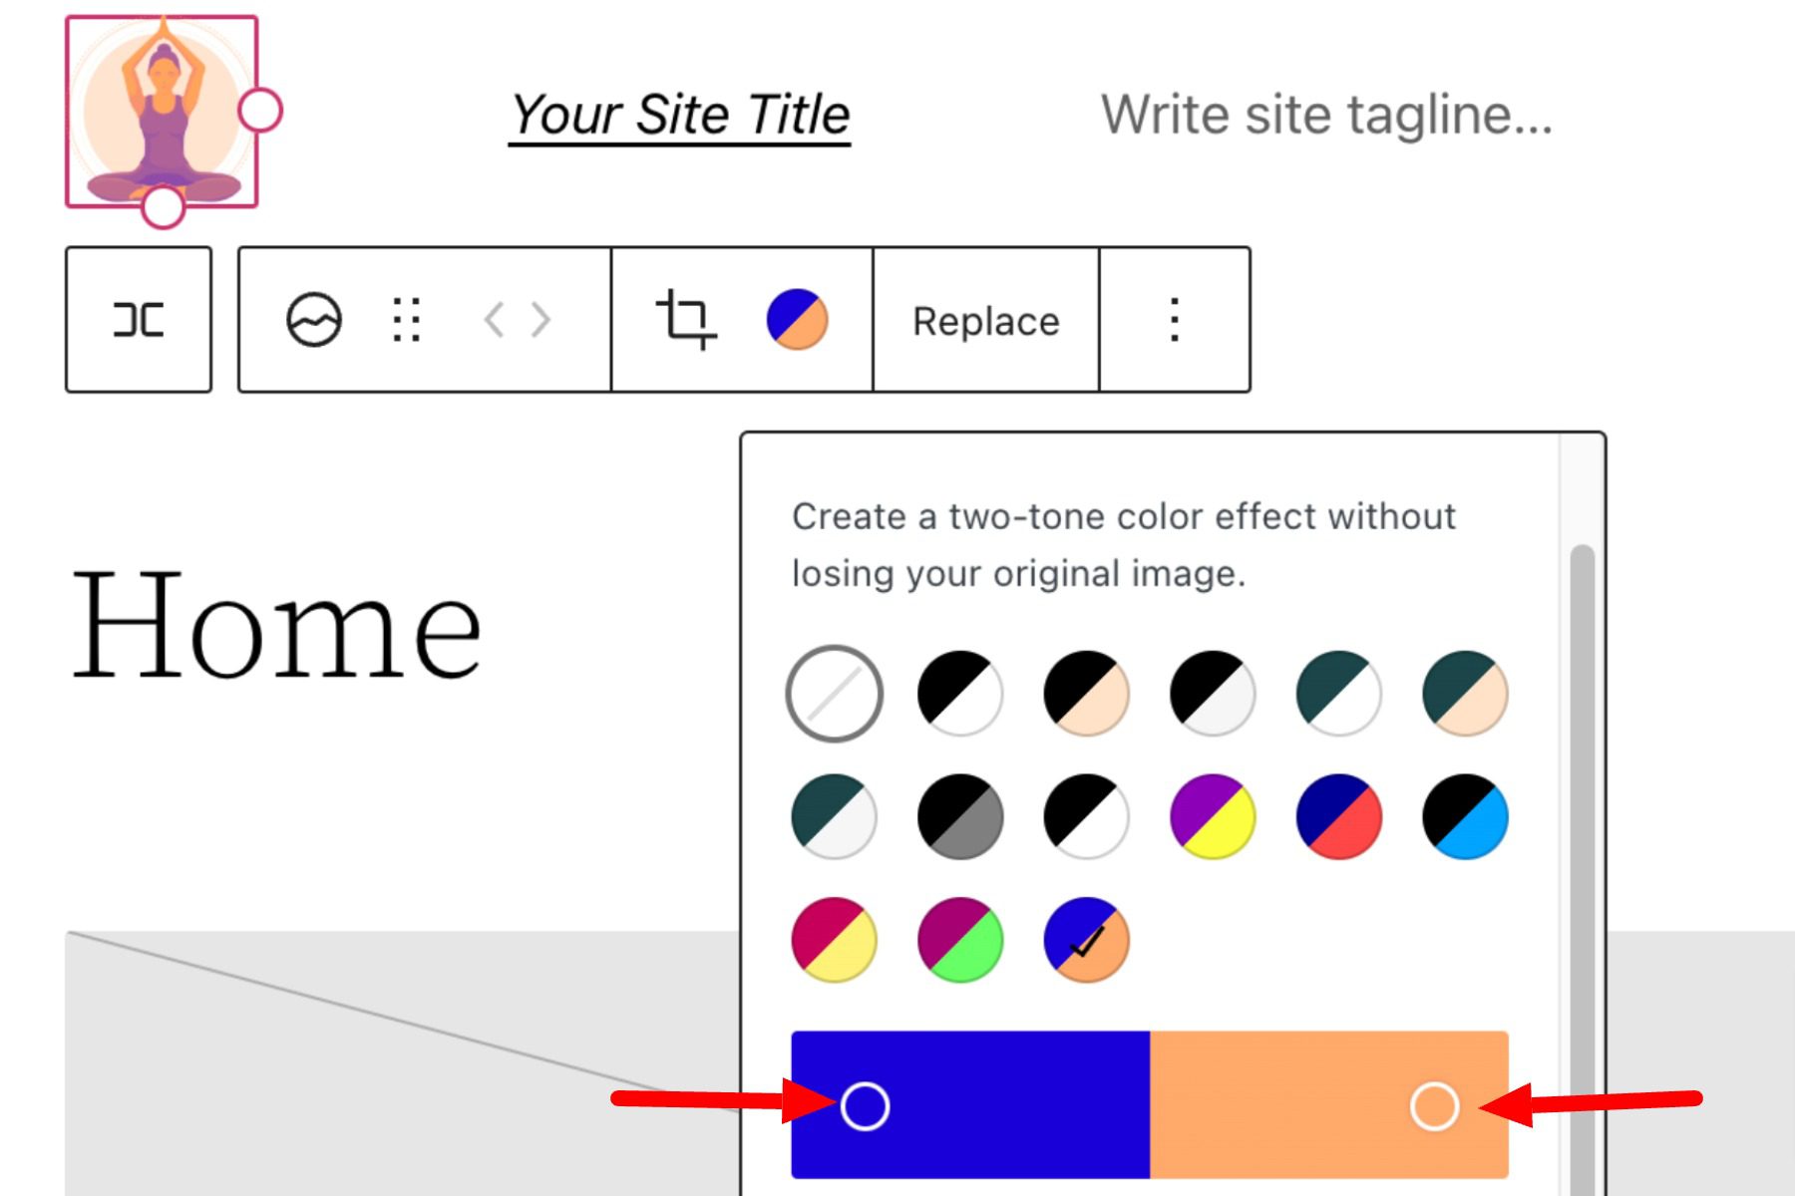Click the Replace button
The height and width of the screenshot is (1196, 1795).
[983, 319]
